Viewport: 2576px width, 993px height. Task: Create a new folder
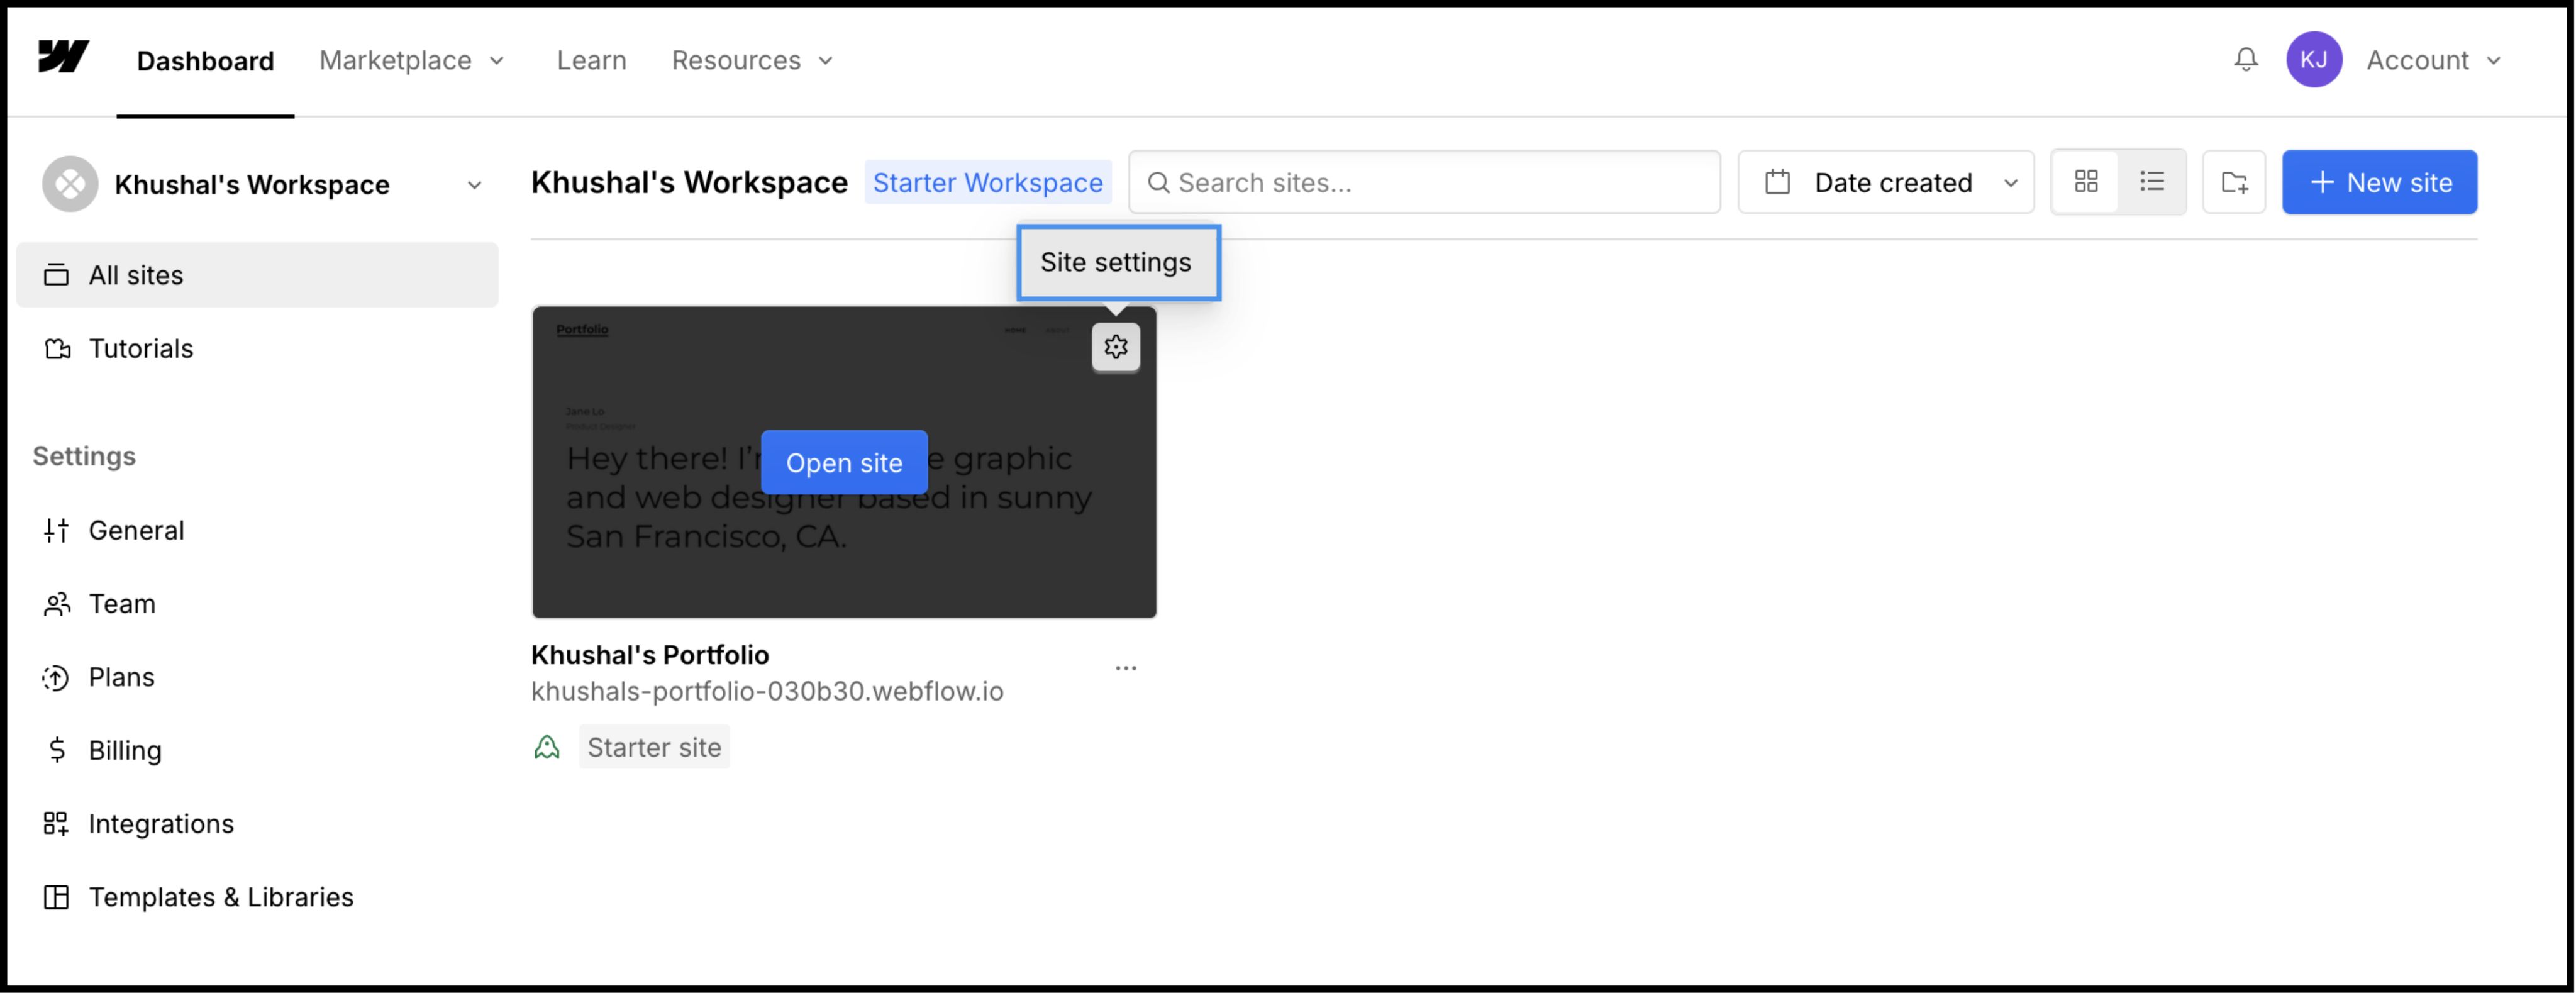click(x=2234, y=182)
